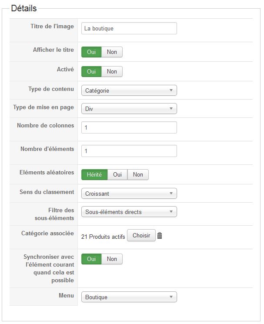The height and width of the screenshot is (324, 264).
Task: Set Activé to Non
Action: tap(112, 71)
